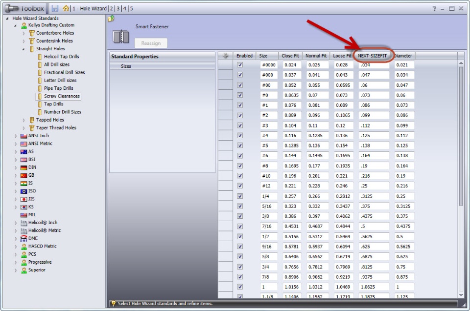Click the All Drill sizes icon
Viewport: 470px width, 311px height.
point(40,64)
